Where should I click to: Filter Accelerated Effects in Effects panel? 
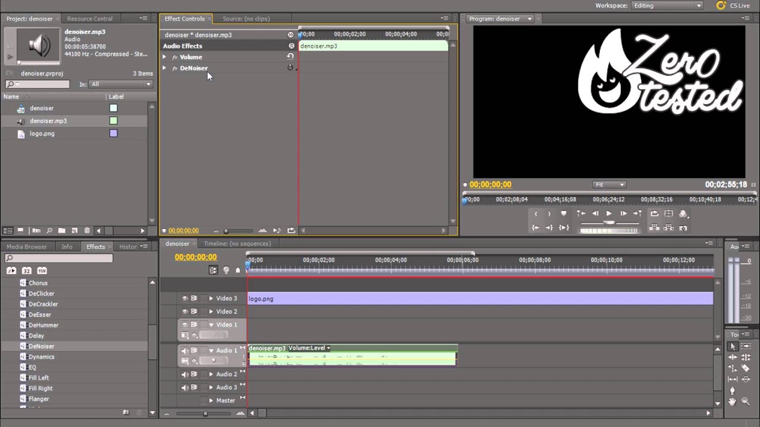tap(11, 270)
